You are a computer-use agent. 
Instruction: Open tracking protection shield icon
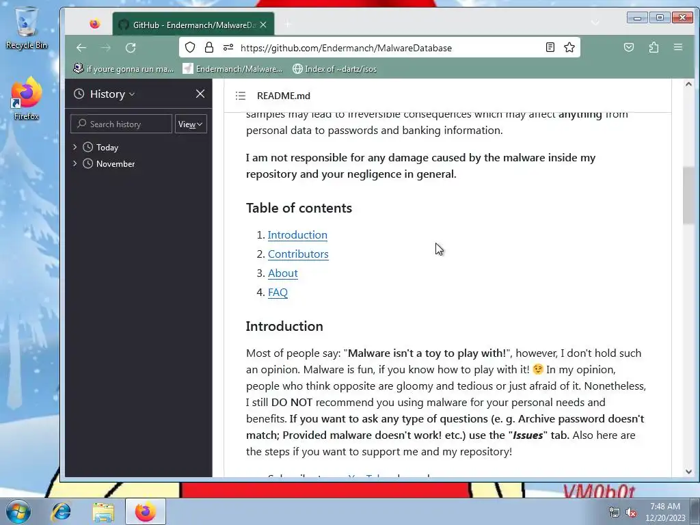coord(190,47)
